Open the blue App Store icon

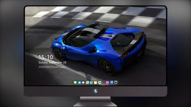[112, 82]
